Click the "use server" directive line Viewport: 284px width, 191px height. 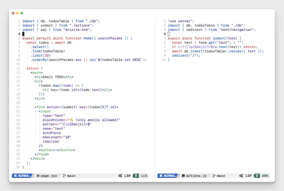[x=181, y=21]
